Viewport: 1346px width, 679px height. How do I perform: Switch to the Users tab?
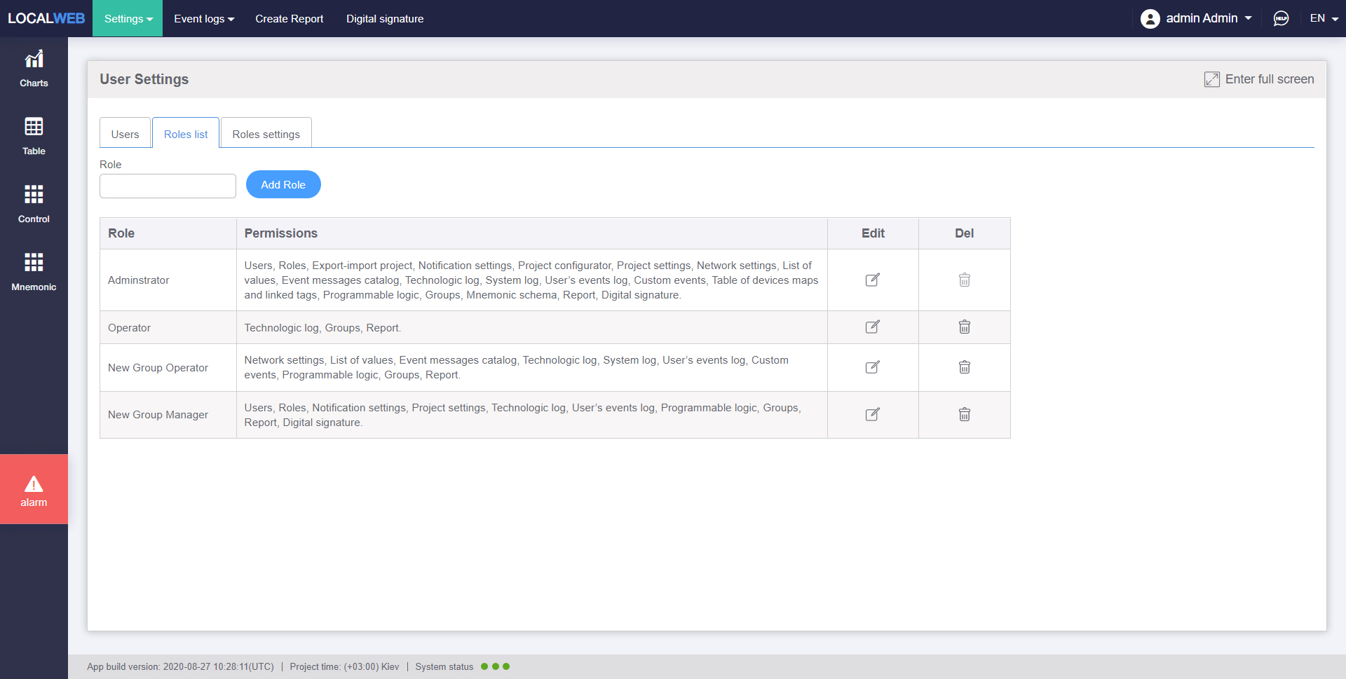pyautogui.click(x=125, y=134)
